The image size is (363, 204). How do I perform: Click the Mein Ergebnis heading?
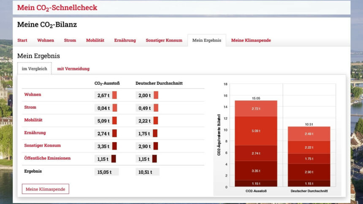[x=39, y=56]
